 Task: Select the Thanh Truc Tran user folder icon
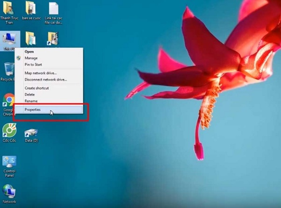coord(9,13)
